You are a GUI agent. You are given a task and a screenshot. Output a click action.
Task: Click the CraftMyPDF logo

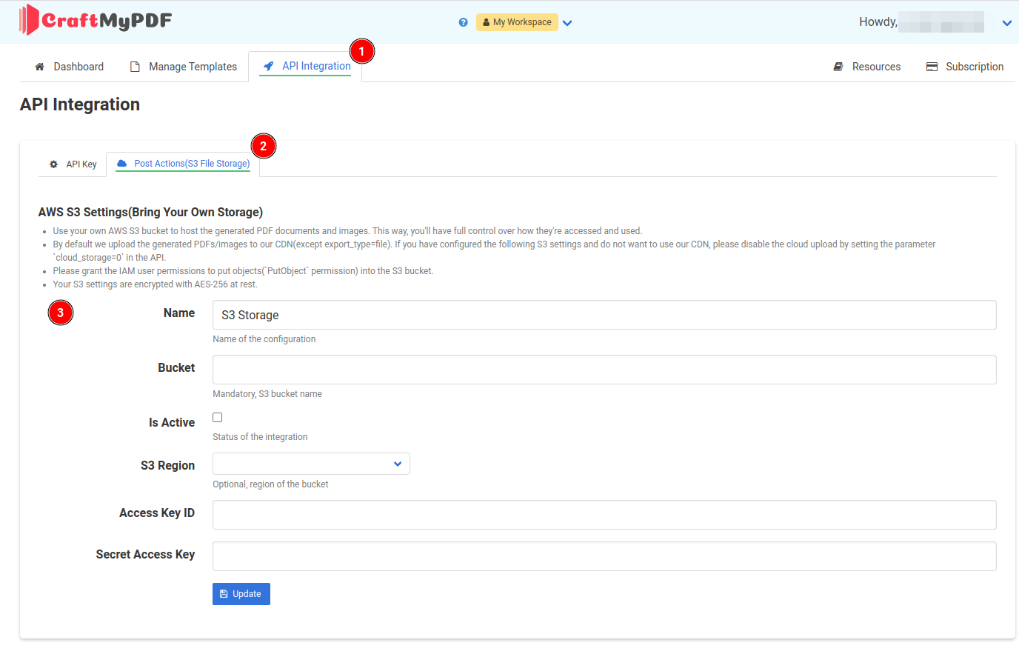click(x=96, y=20)
